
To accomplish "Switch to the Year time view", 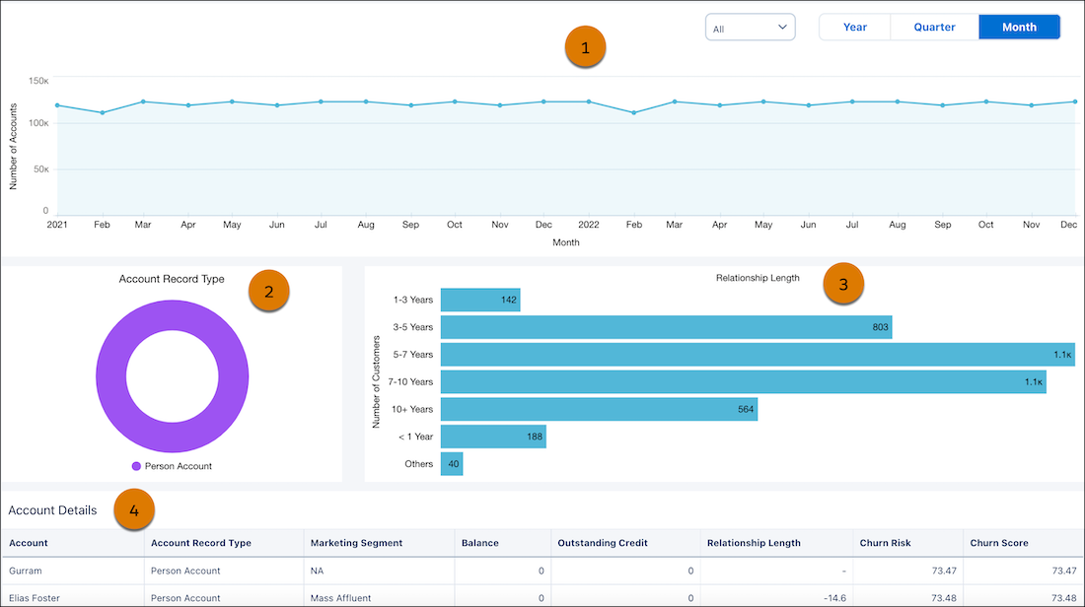I will pos(854,27).
